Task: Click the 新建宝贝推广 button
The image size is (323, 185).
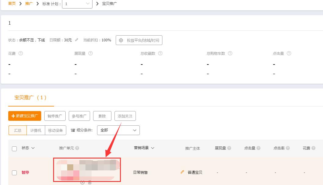Action: point(24,116)
